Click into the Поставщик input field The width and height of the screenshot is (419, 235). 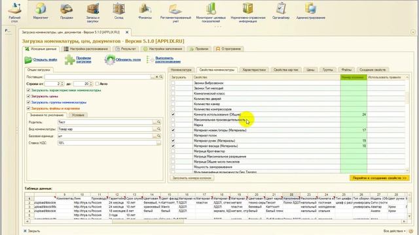click(98, 77)
